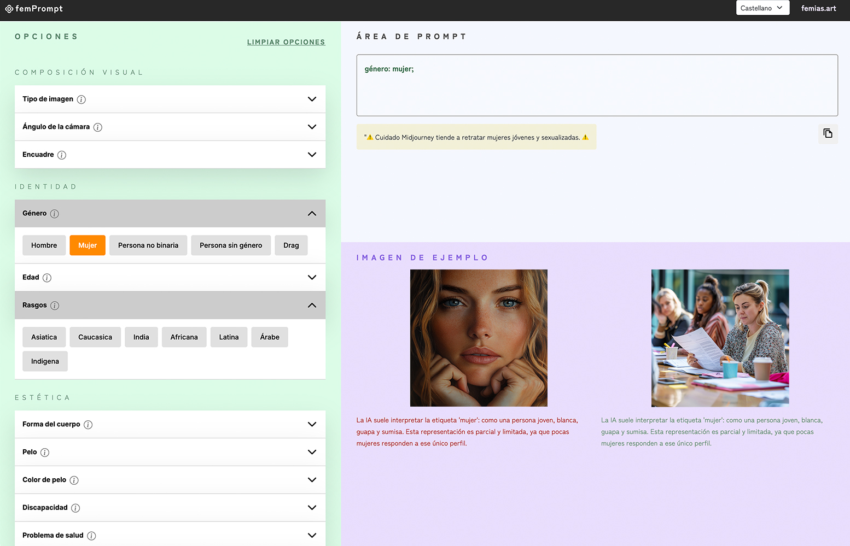
Task: Show the Rasgos info icon details
Action: click(x=55, y=306)
